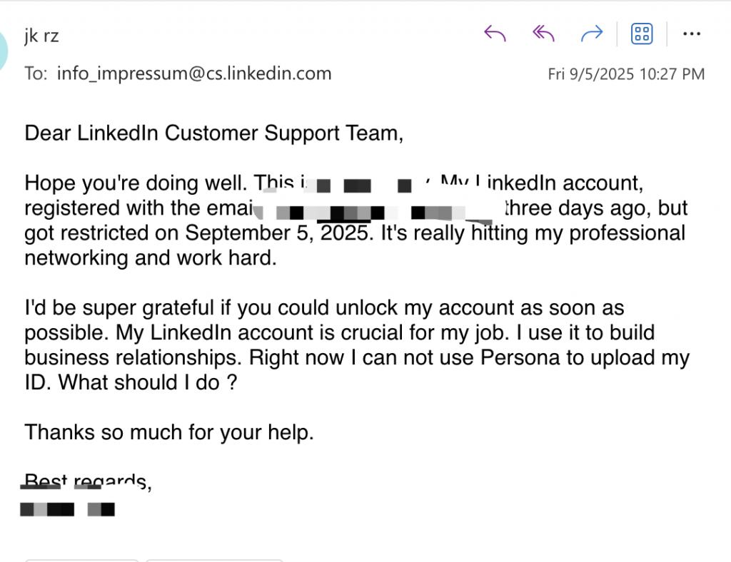The width and height of the screenshot is (731, 562).
Task: Click the redacted signature name
Action: pyautogui.click(x=68, y=509)
